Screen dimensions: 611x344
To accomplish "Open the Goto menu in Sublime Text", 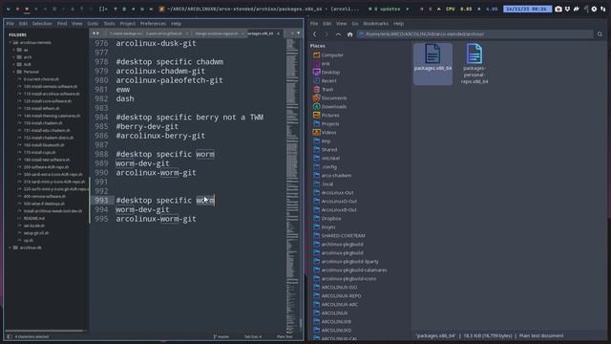I will (x=93, y=24).
